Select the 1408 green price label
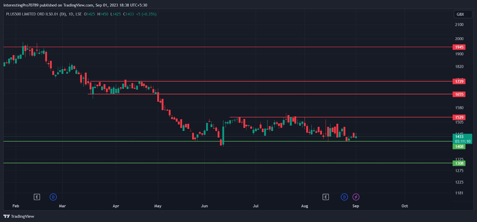Viewport: 477px width, 222px height. click(459, 147)
